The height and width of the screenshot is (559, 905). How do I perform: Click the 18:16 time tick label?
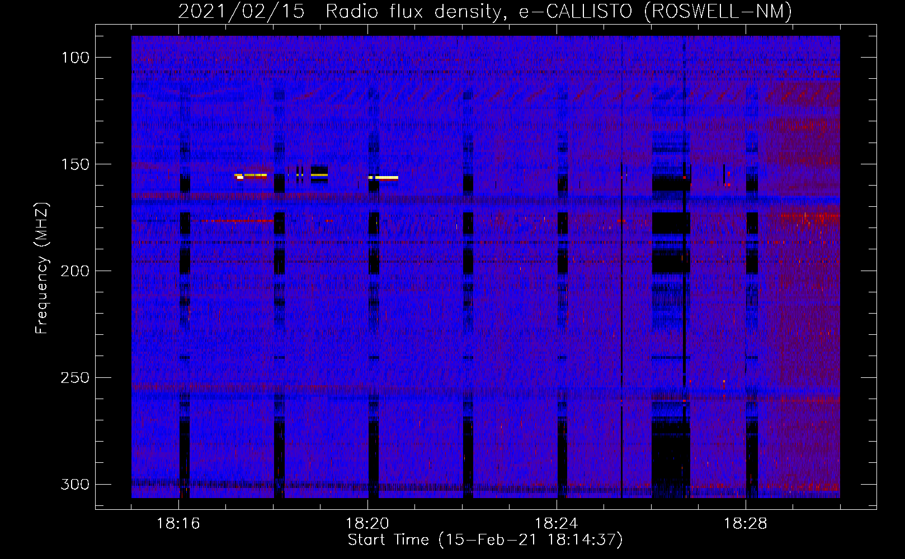[x=178, y=524]
